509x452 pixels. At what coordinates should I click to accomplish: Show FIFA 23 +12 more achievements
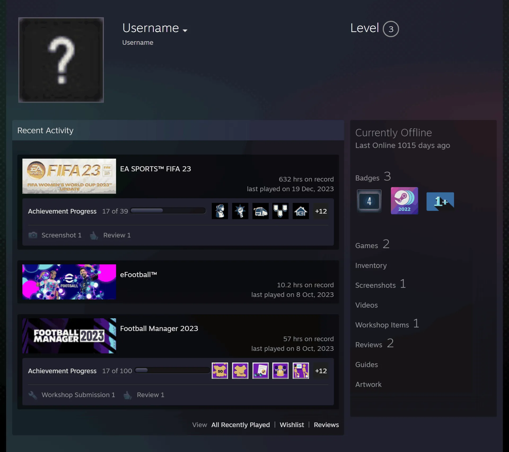click(321, 211)
